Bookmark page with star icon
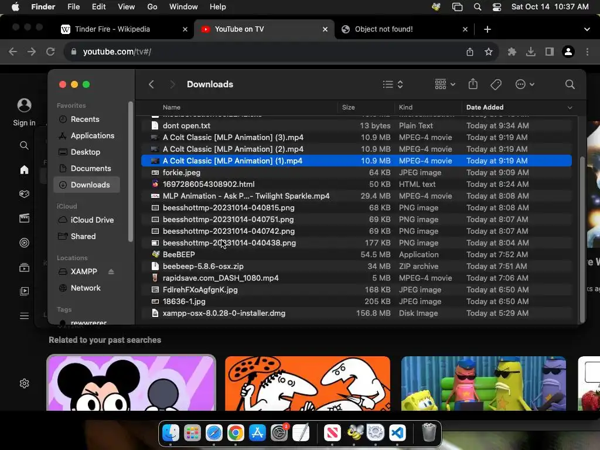 488,52
